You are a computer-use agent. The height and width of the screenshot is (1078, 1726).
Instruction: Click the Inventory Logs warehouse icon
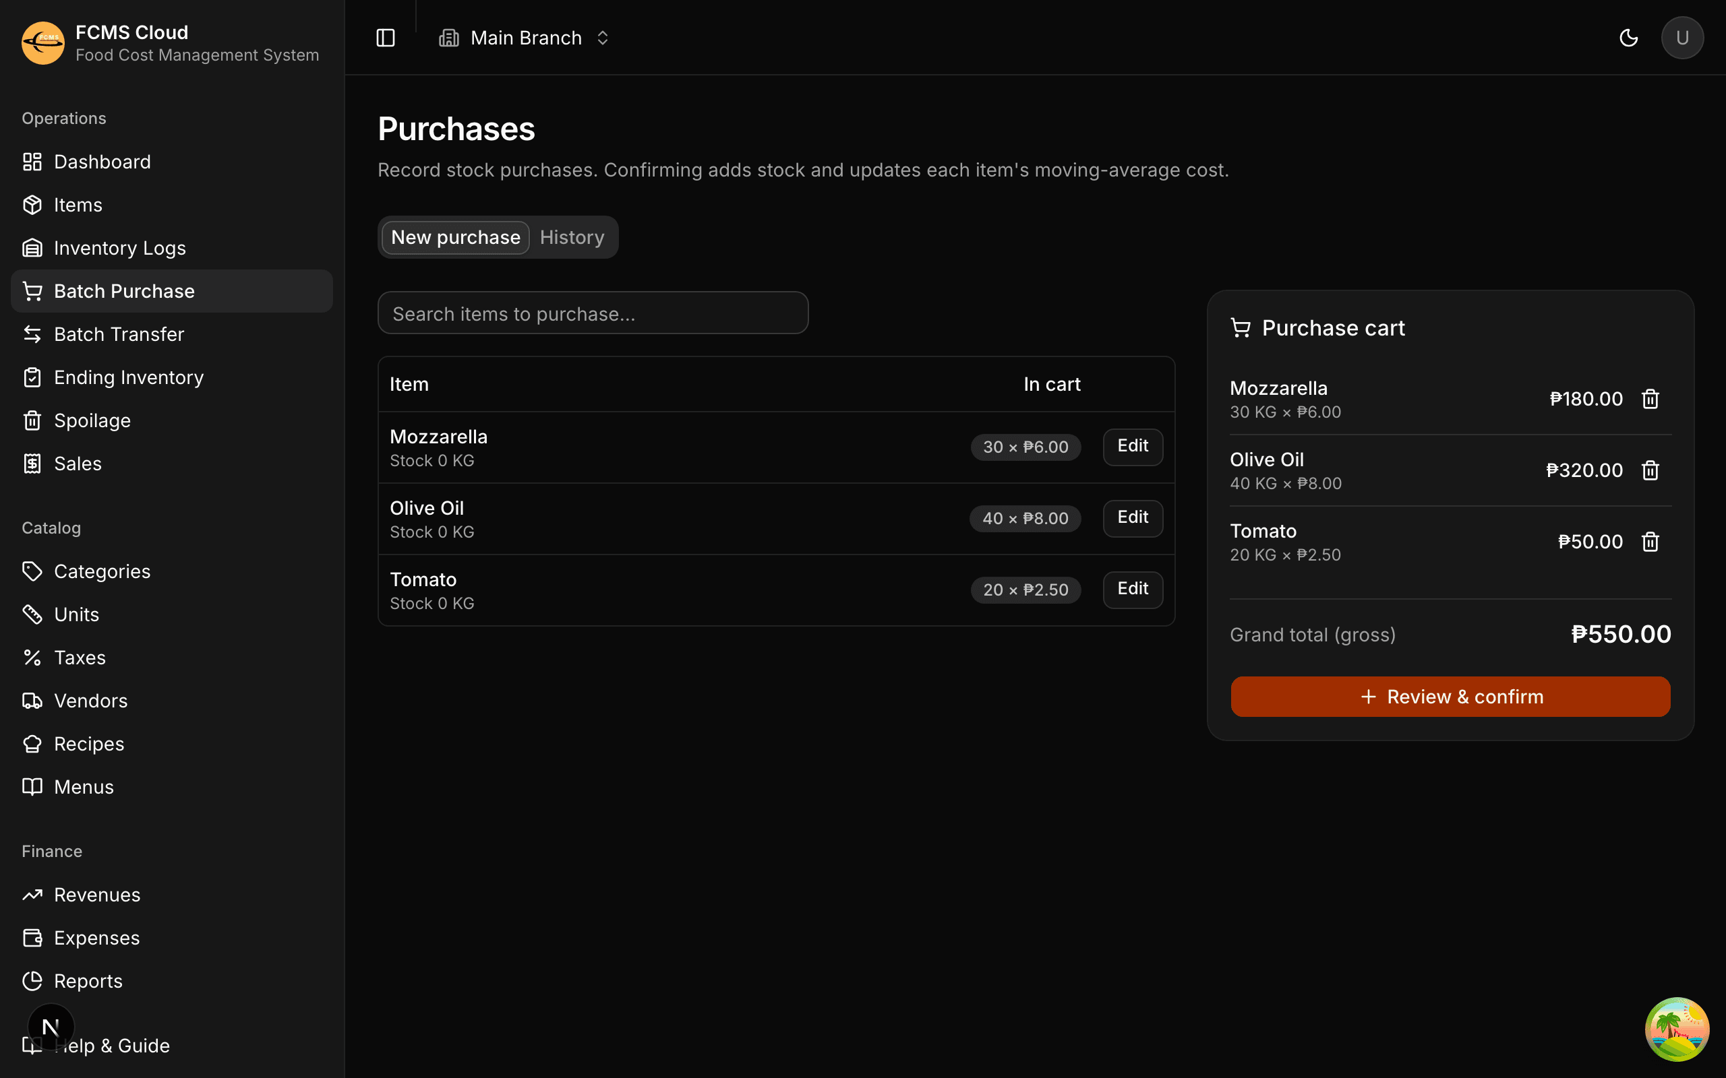(x=32, y=248)
